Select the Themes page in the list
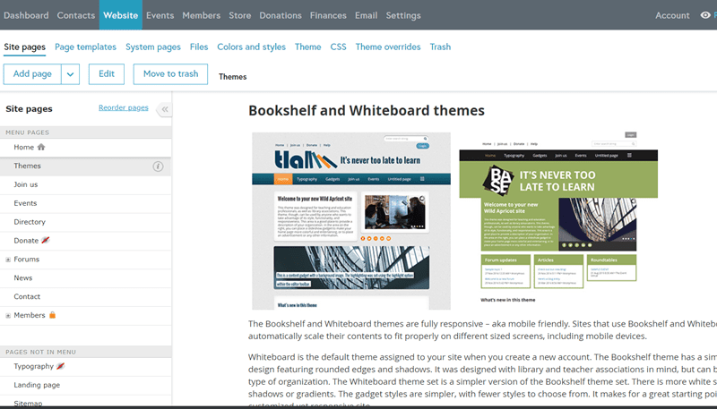Viewport: 717px width, 409px height. tap(85, 166)
